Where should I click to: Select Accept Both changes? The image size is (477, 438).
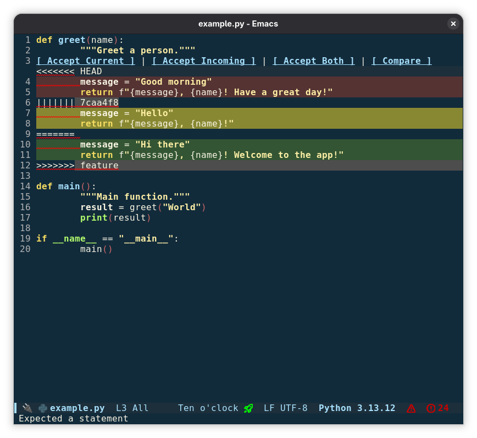click(x=313, y=61)
